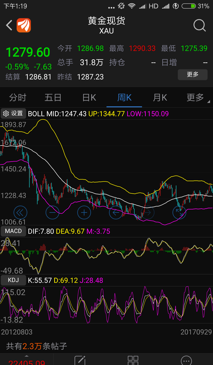Tap the Wi-Fi icon in status bar

coord(132,6)
